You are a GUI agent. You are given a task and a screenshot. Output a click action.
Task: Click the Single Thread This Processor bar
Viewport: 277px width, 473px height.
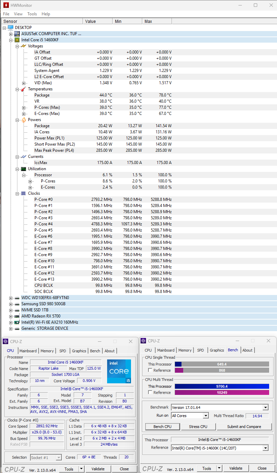click(x=222, y=364)
